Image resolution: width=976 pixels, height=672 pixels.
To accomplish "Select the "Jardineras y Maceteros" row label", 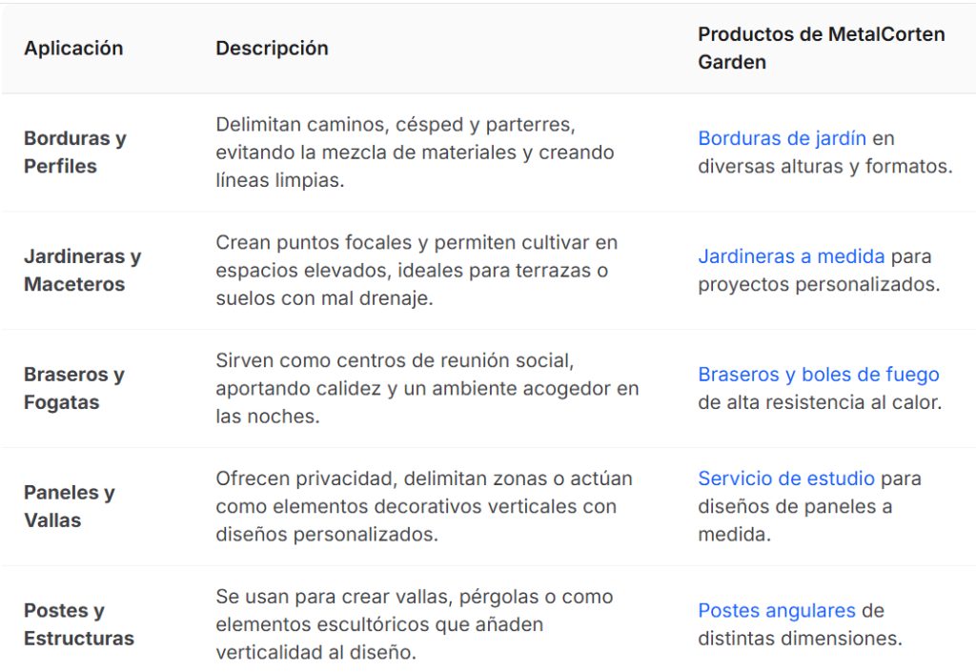I will [82, 270].
